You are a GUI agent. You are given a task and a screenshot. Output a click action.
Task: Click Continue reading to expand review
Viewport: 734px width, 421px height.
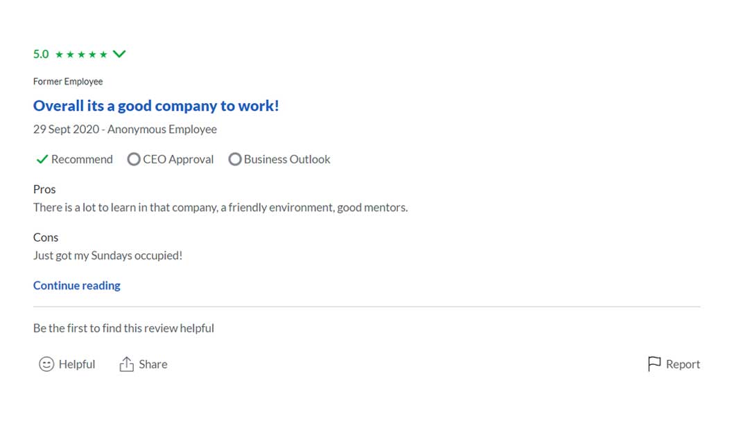point(77,285)
